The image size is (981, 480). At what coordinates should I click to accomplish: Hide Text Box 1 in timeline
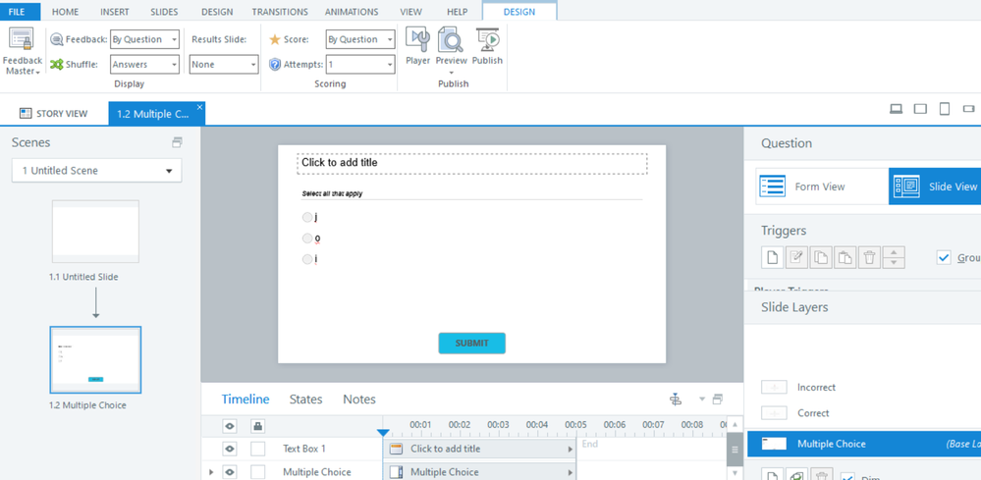click(230, 449)
